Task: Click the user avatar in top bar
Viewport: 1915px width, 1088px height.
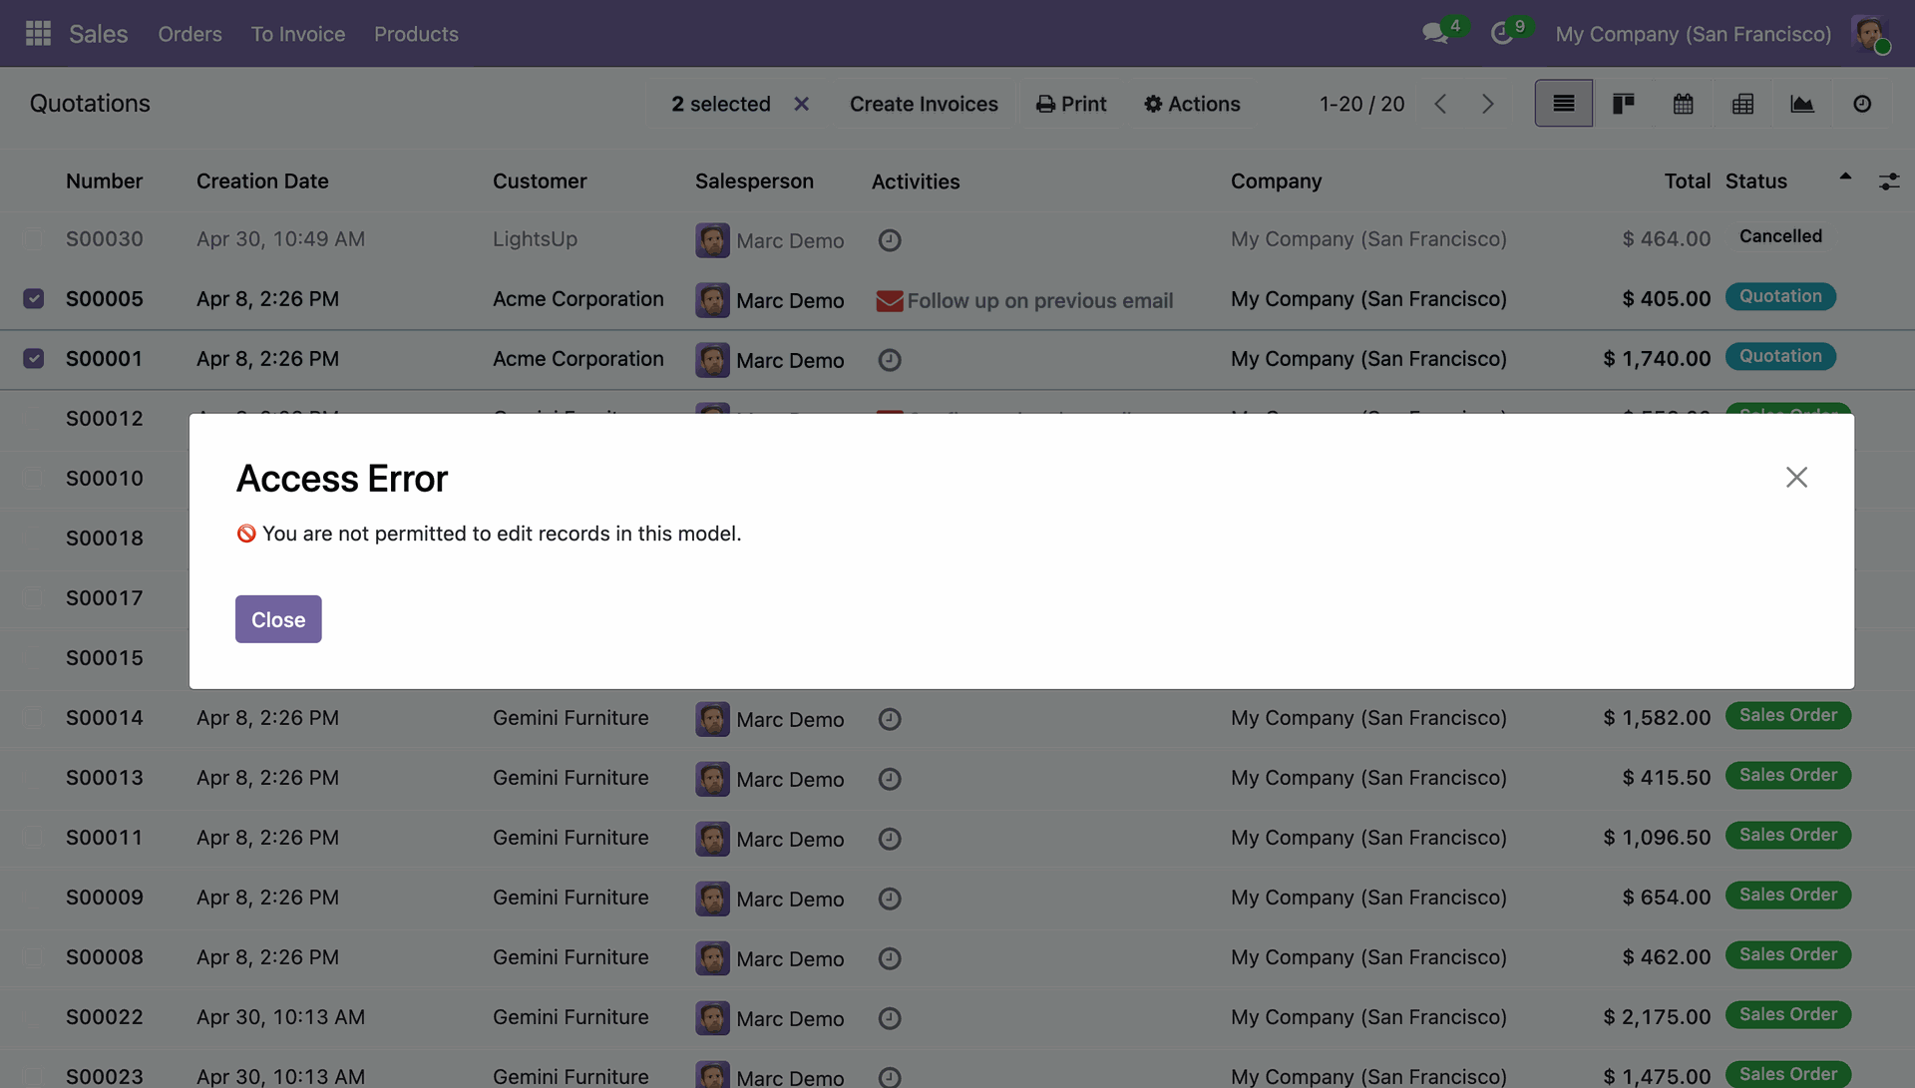Action: (x=1870, y=33)
